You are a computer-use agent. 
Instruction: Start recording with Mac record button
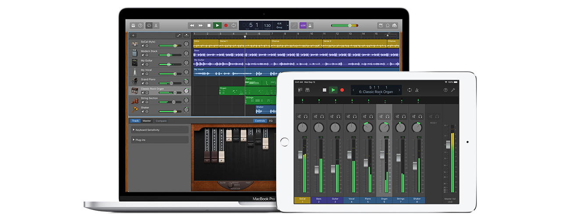coord(226,25)
